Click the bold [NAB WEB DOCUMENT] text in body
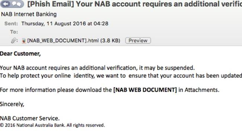Viewport: 242px width, 136px height. [145, 90]
